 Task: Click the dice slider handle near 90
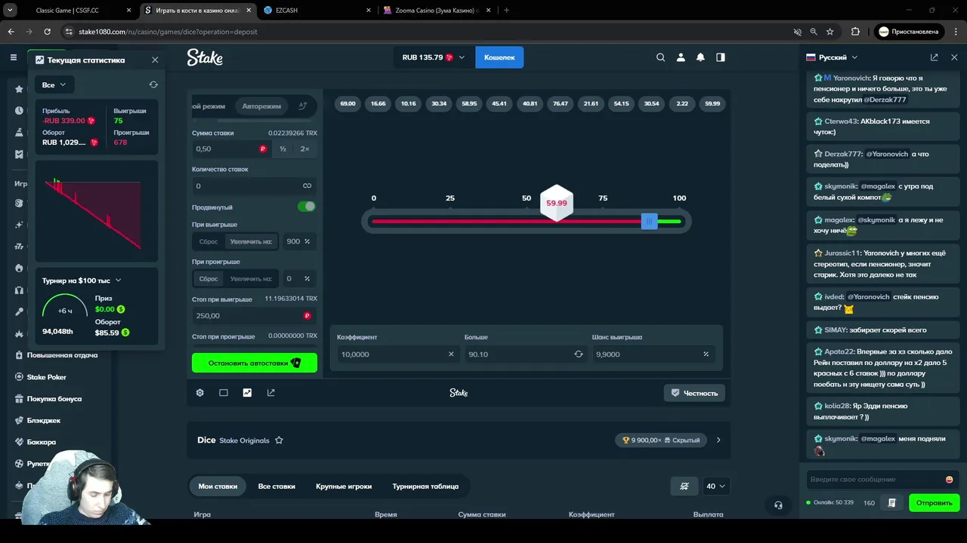649,222
